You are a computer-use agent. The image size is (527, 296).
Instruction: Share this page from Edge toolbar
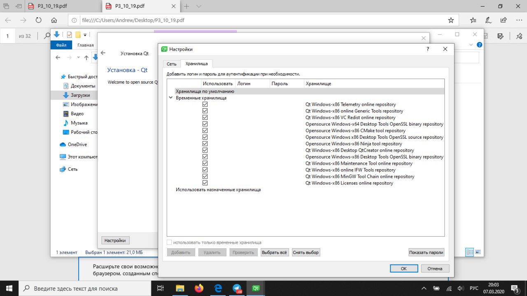503,20
